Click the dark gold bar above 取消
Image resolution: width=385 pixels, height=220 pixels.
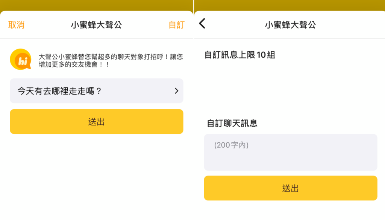[x=97, y=5]
